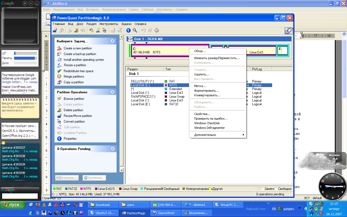
Task: Collapse the Operations Pending panel
Action: coord(113,149)
